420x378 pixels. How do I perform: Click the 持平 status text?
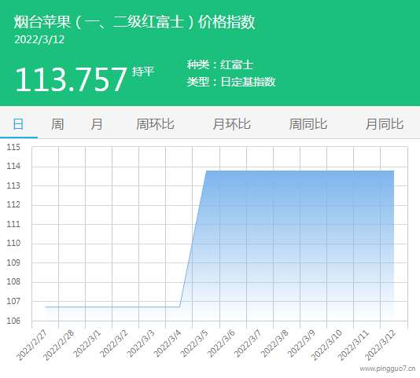pyautogui.click(x=143, y=72)
